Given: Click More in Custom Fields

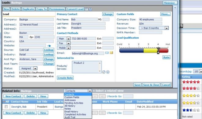Looking at the screenshot, I should (165, 14).
